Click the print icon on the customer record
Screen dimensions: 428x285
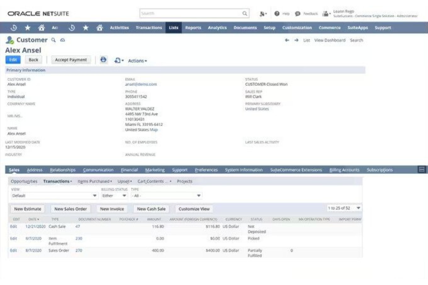pos(104,60)
